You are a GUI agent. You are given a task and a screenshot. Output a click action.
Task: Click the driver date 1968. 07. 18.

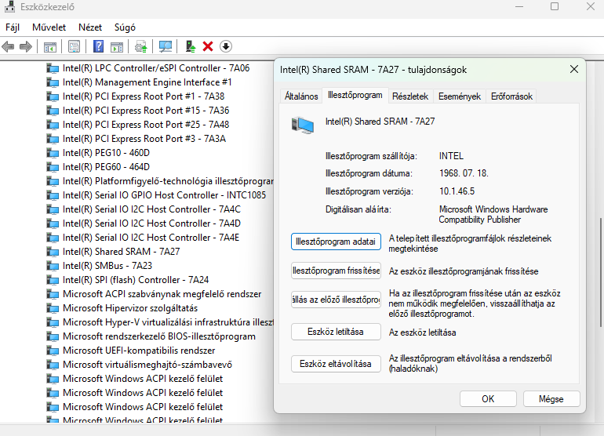464,173
